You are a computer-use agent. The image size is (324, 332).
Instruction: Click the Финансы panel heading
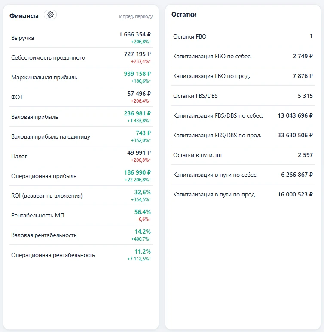(24, 16)
